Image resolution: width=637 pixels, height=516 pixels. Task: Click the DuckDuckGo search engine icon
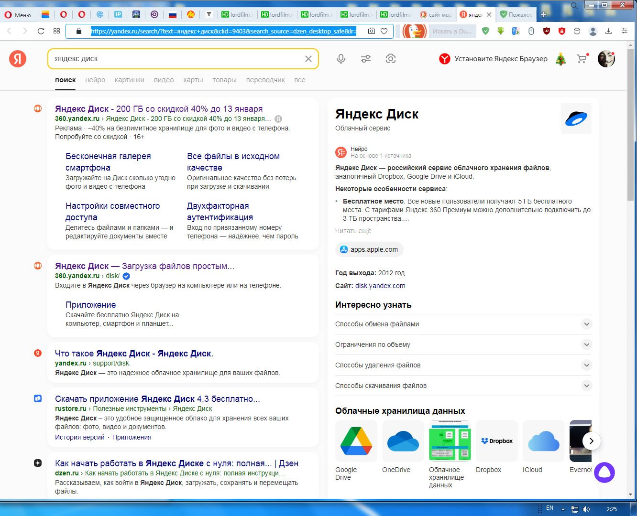[414, 31]
